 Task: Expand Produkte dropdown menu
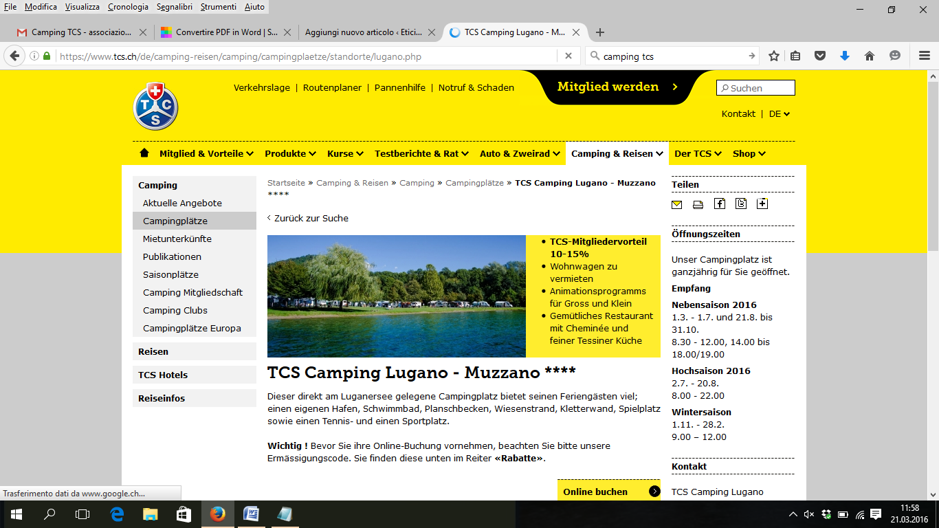pyautogui.click(x=290, y=153)
